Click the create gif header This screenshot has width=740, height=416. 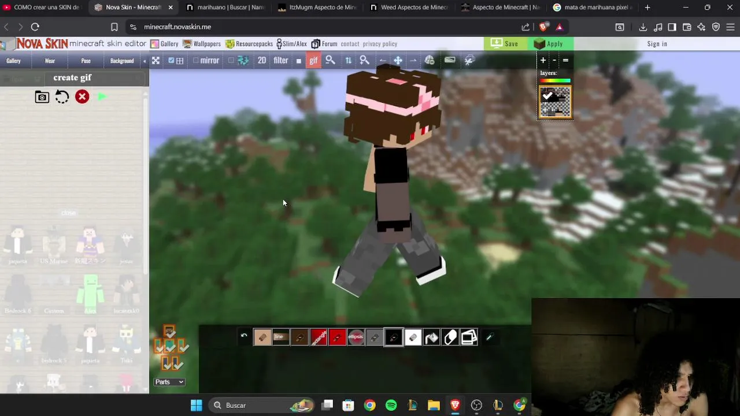click(x=72, y=77)
